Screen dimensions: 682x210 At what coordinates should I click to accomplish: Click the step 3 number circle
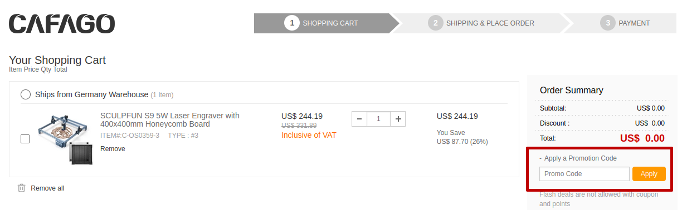[608, 23]
